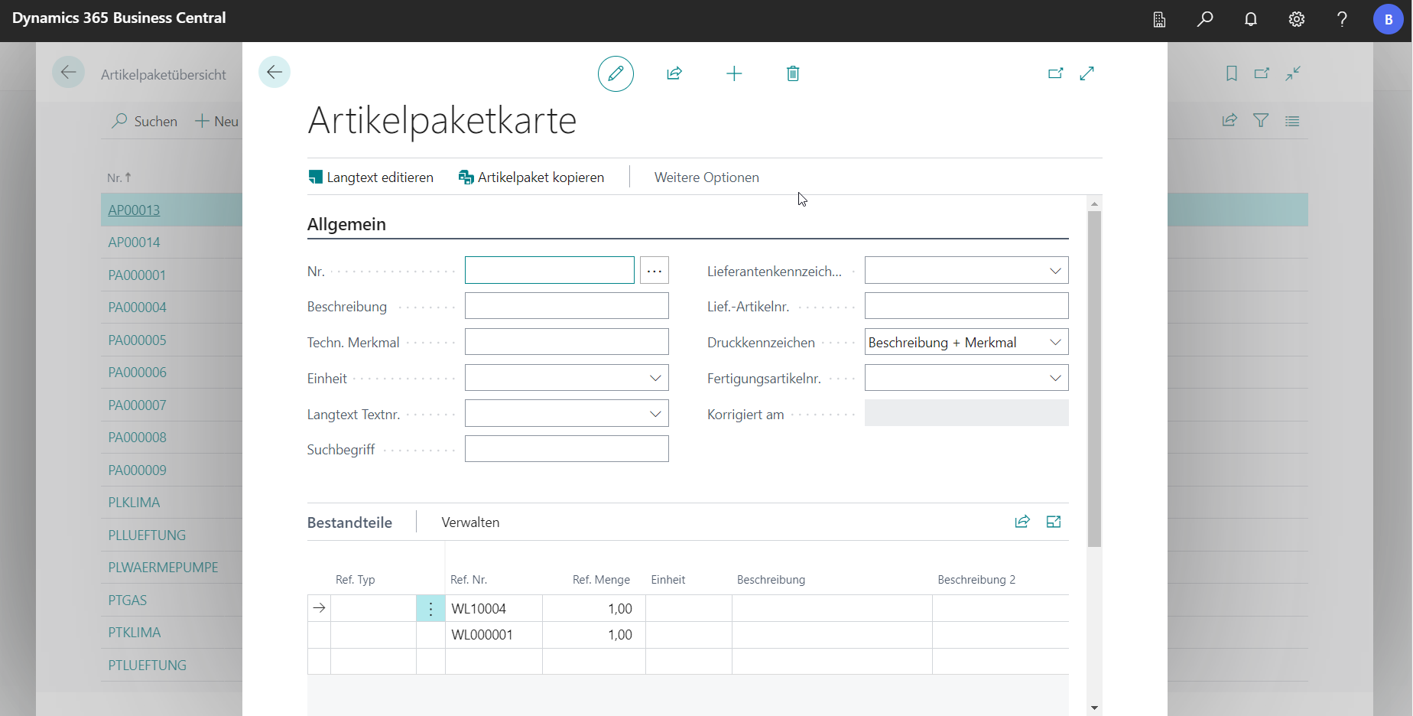
Task: Click the share icon in card header
Action: click(674, 73)
